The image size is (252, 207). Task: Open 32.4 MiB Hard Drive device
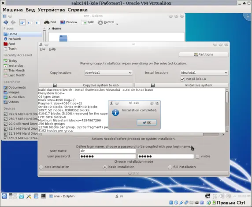21,128
